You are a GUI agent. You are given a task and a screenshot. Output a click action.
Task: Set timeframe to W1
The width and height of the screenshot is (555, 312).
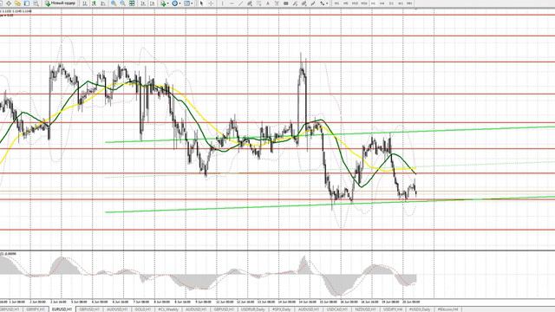(x=401, y=3)
